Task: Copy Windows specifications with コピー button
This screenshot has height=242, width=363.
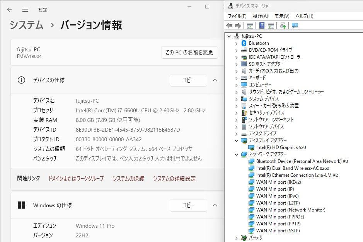Action: pos(188,205)
